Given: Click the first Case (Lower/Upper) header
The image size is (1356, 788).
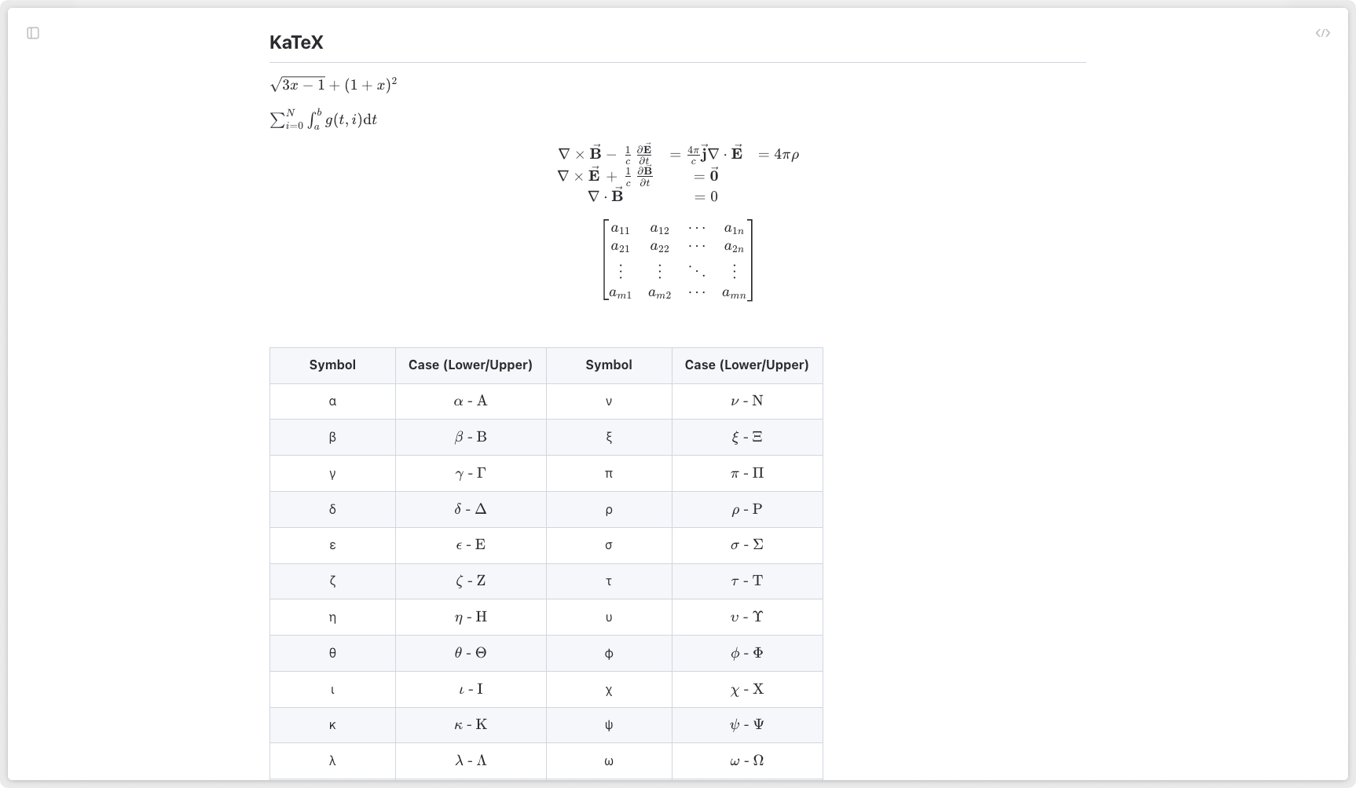Looking at the screenshot, I should coord(471,365).
